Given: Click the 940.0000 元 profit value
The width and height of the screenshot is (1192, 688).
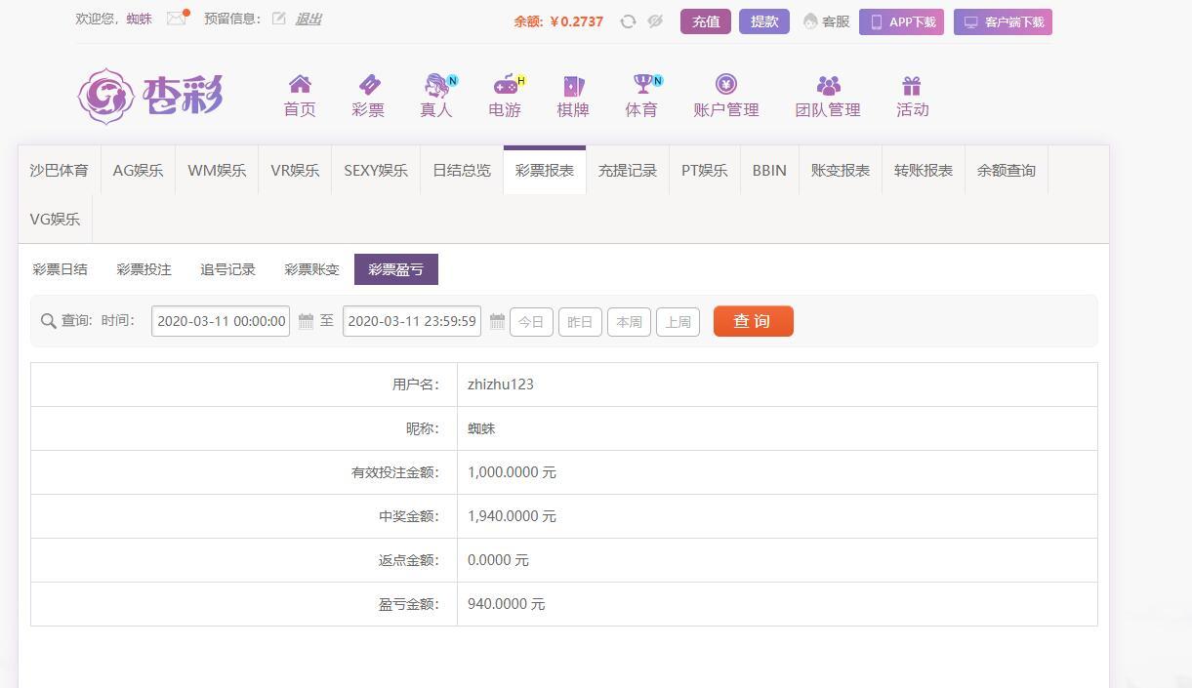Looking at the screenshot, I should coord(506,604).
